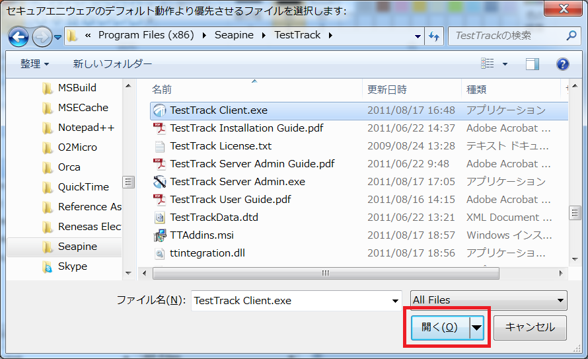
Task: Click the TestTrack Client.exe file icon
Action: 160,110
